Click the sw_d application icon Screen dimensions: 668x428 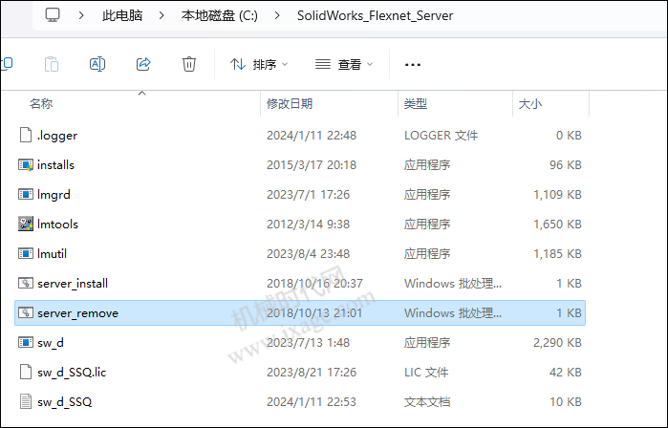(26, 342)
